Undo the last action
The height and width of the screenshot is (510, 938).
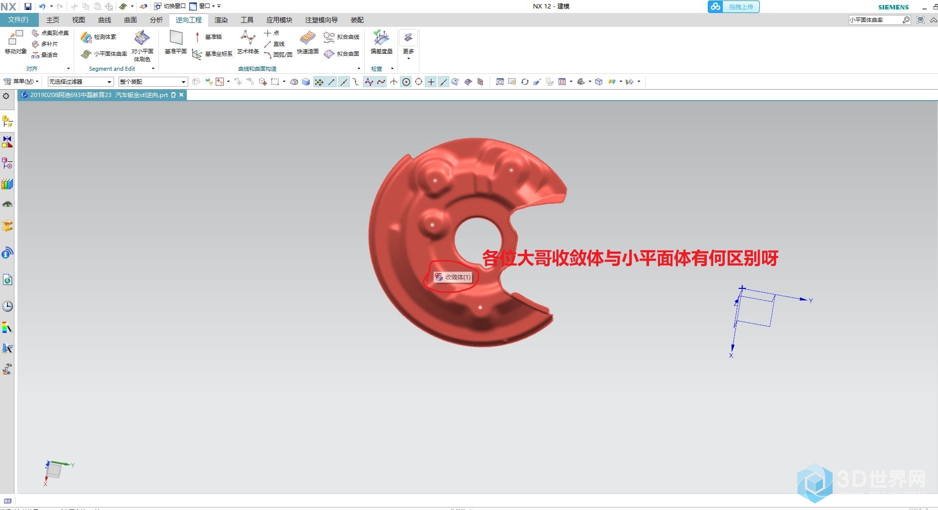click(42, 6)
